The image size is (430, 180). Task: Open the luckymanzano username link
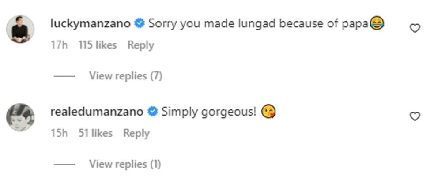click(91, 24)
